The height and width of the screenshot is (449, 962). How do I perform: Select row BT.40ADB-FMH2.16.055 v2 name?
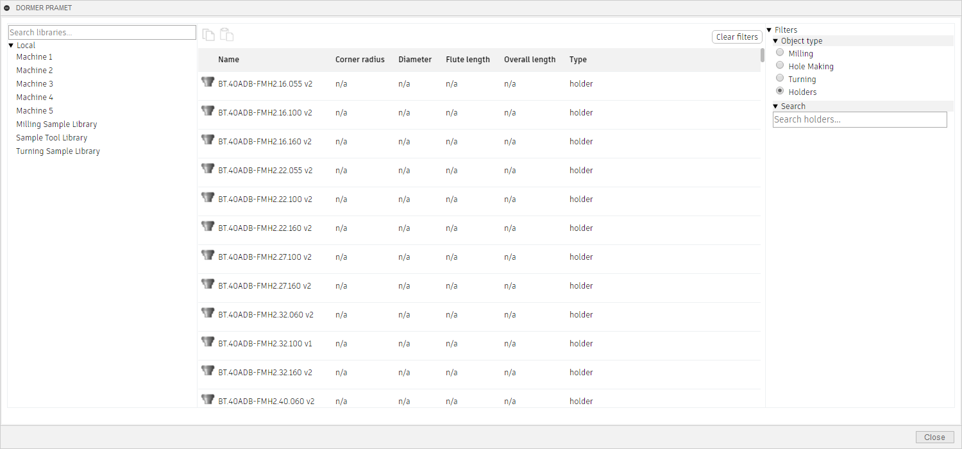(x=265, y=84)
